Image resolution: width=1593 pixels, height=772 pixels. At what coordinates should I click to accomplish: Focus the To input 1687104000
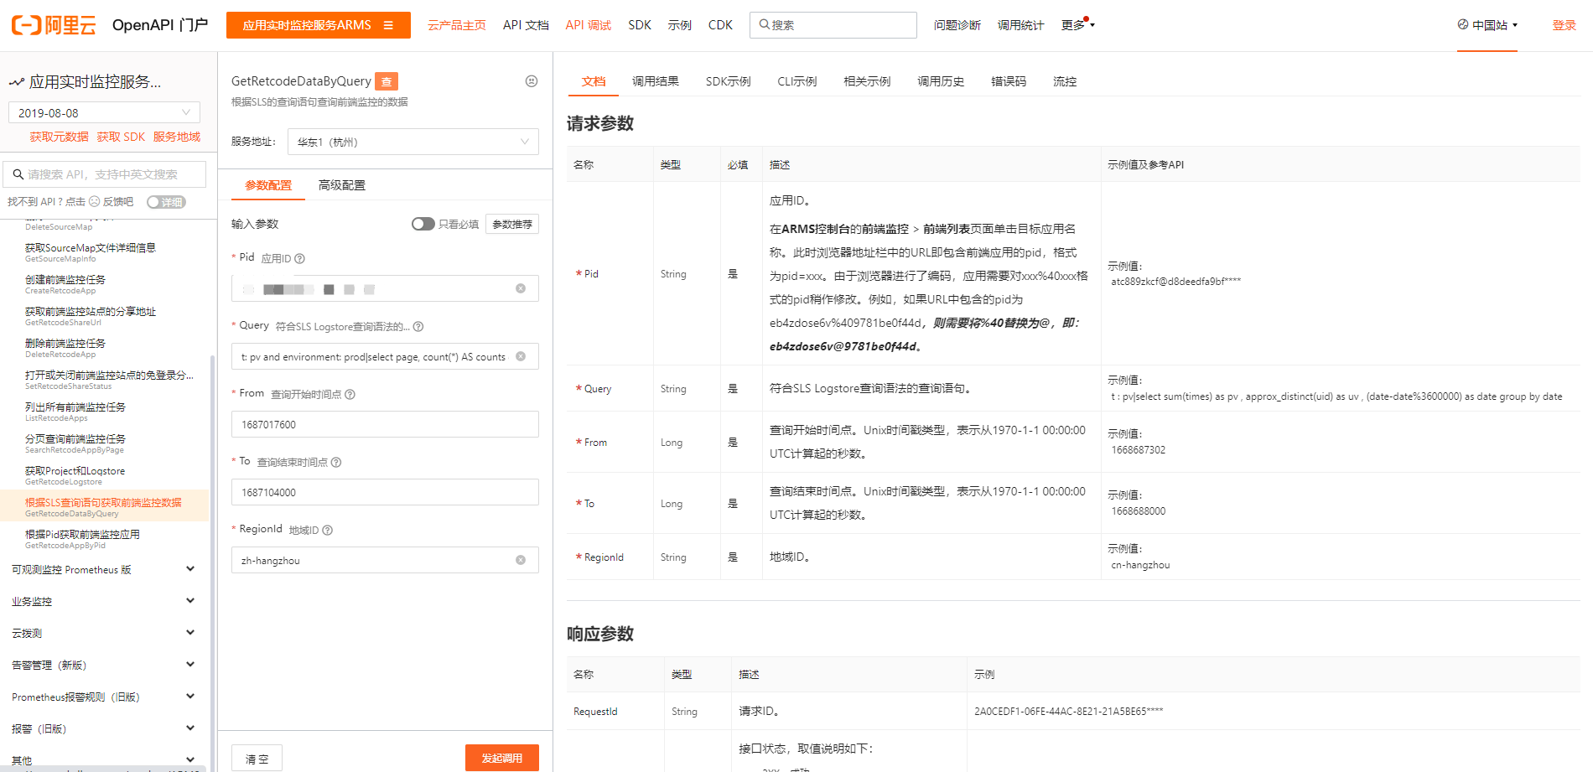(x=385, y=492)
